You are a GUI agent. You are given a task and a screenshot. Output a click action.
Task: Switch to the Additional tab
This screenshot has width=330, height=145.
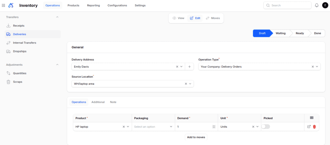pos(98,102)
